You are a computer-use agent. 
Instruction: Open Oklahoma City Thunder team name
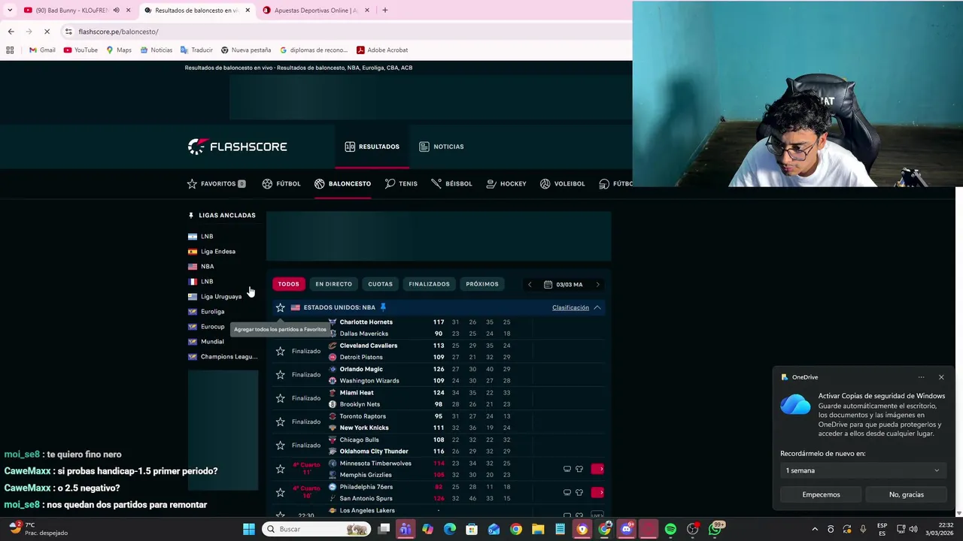tap(374, 452)
